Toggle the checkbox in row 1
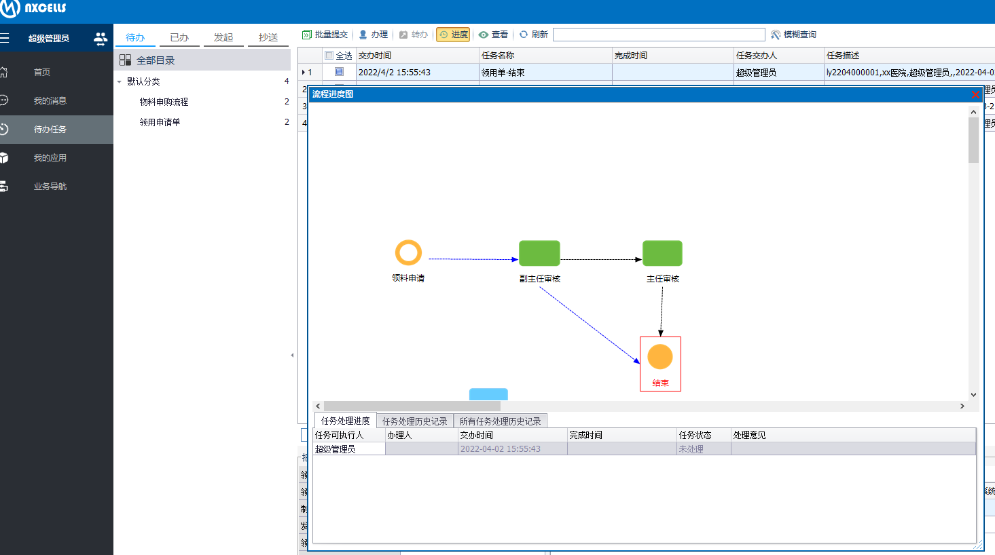This screenshot has width=995, height=555. (339, 72)
